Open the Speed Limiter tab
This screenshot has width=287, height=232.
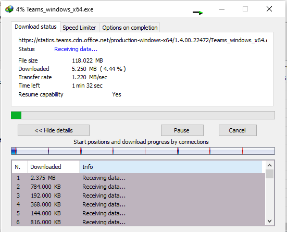(x=79, y=28)
